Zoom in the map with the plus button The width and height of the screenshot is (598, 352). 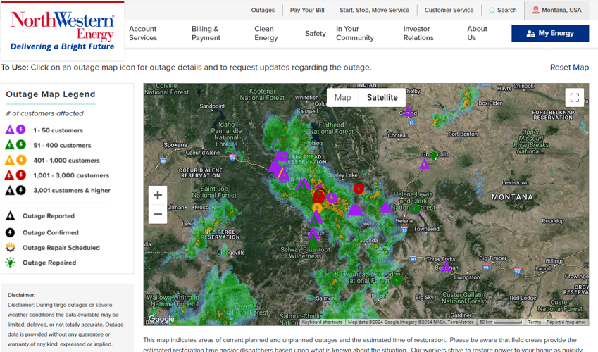coord(158,195)
